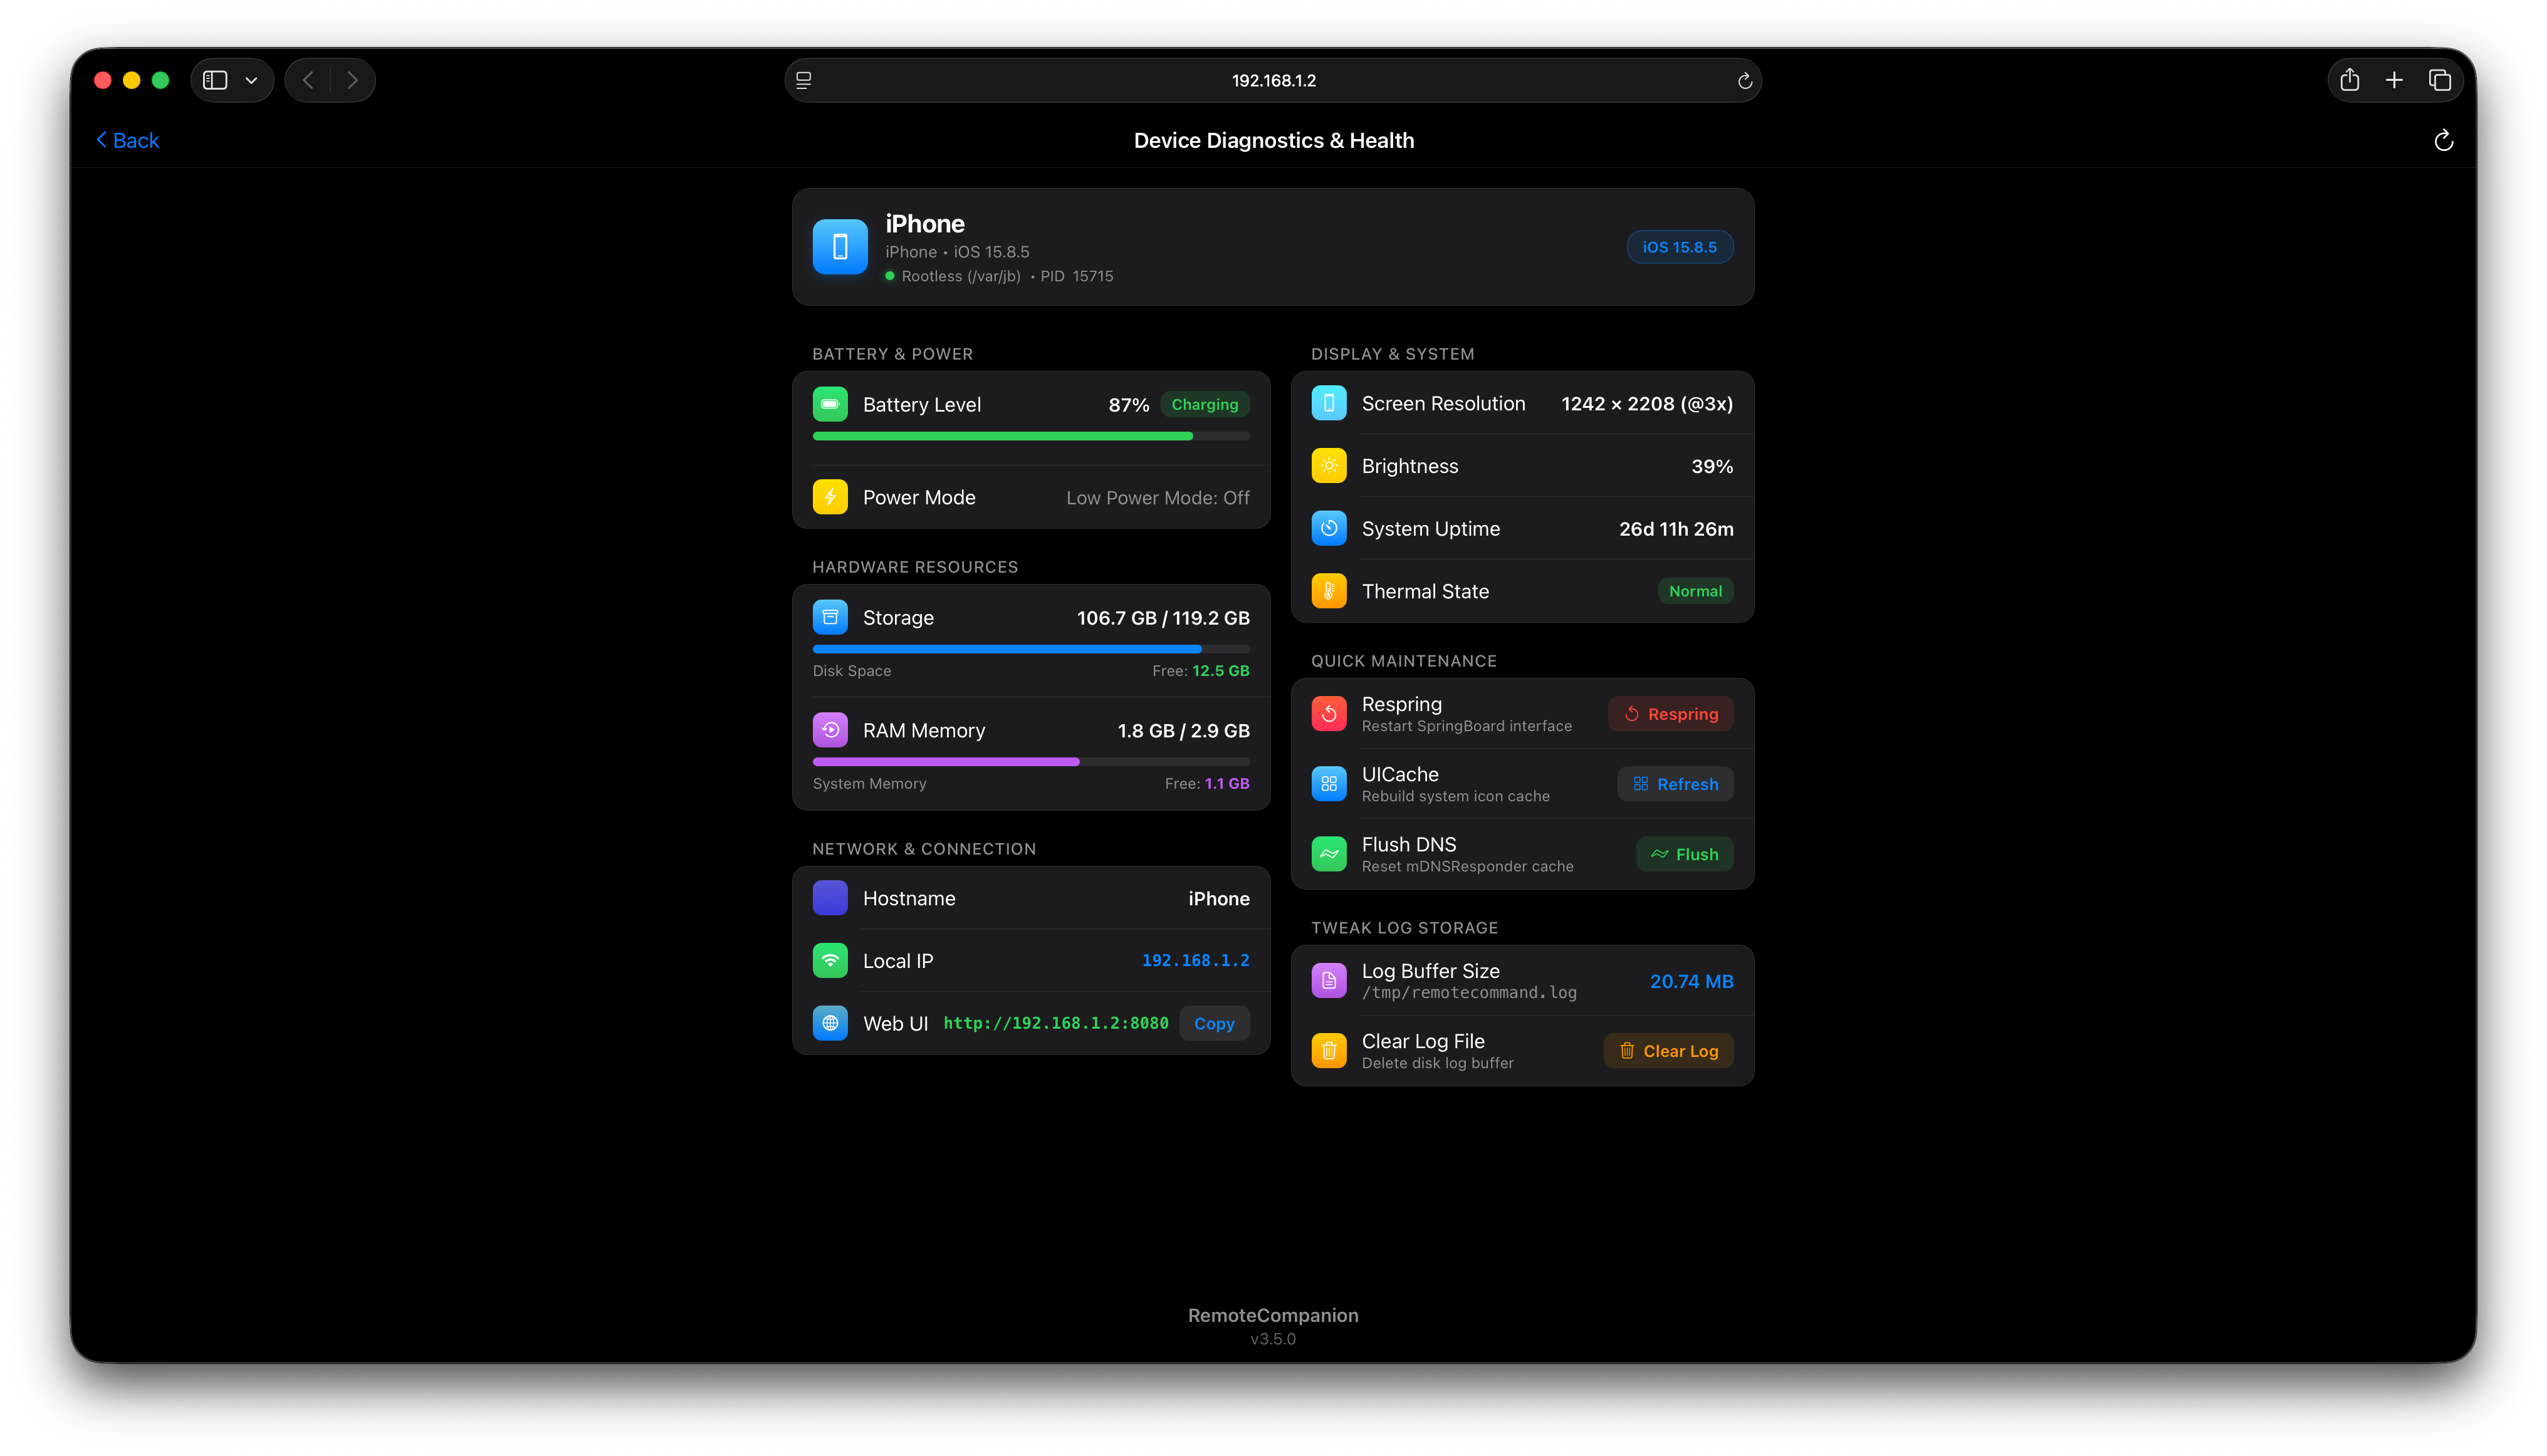The width and height of the screenshot is (2547, 1456).
Task: Click the Web UI globe icon
Action: [x=829, y=1023]
